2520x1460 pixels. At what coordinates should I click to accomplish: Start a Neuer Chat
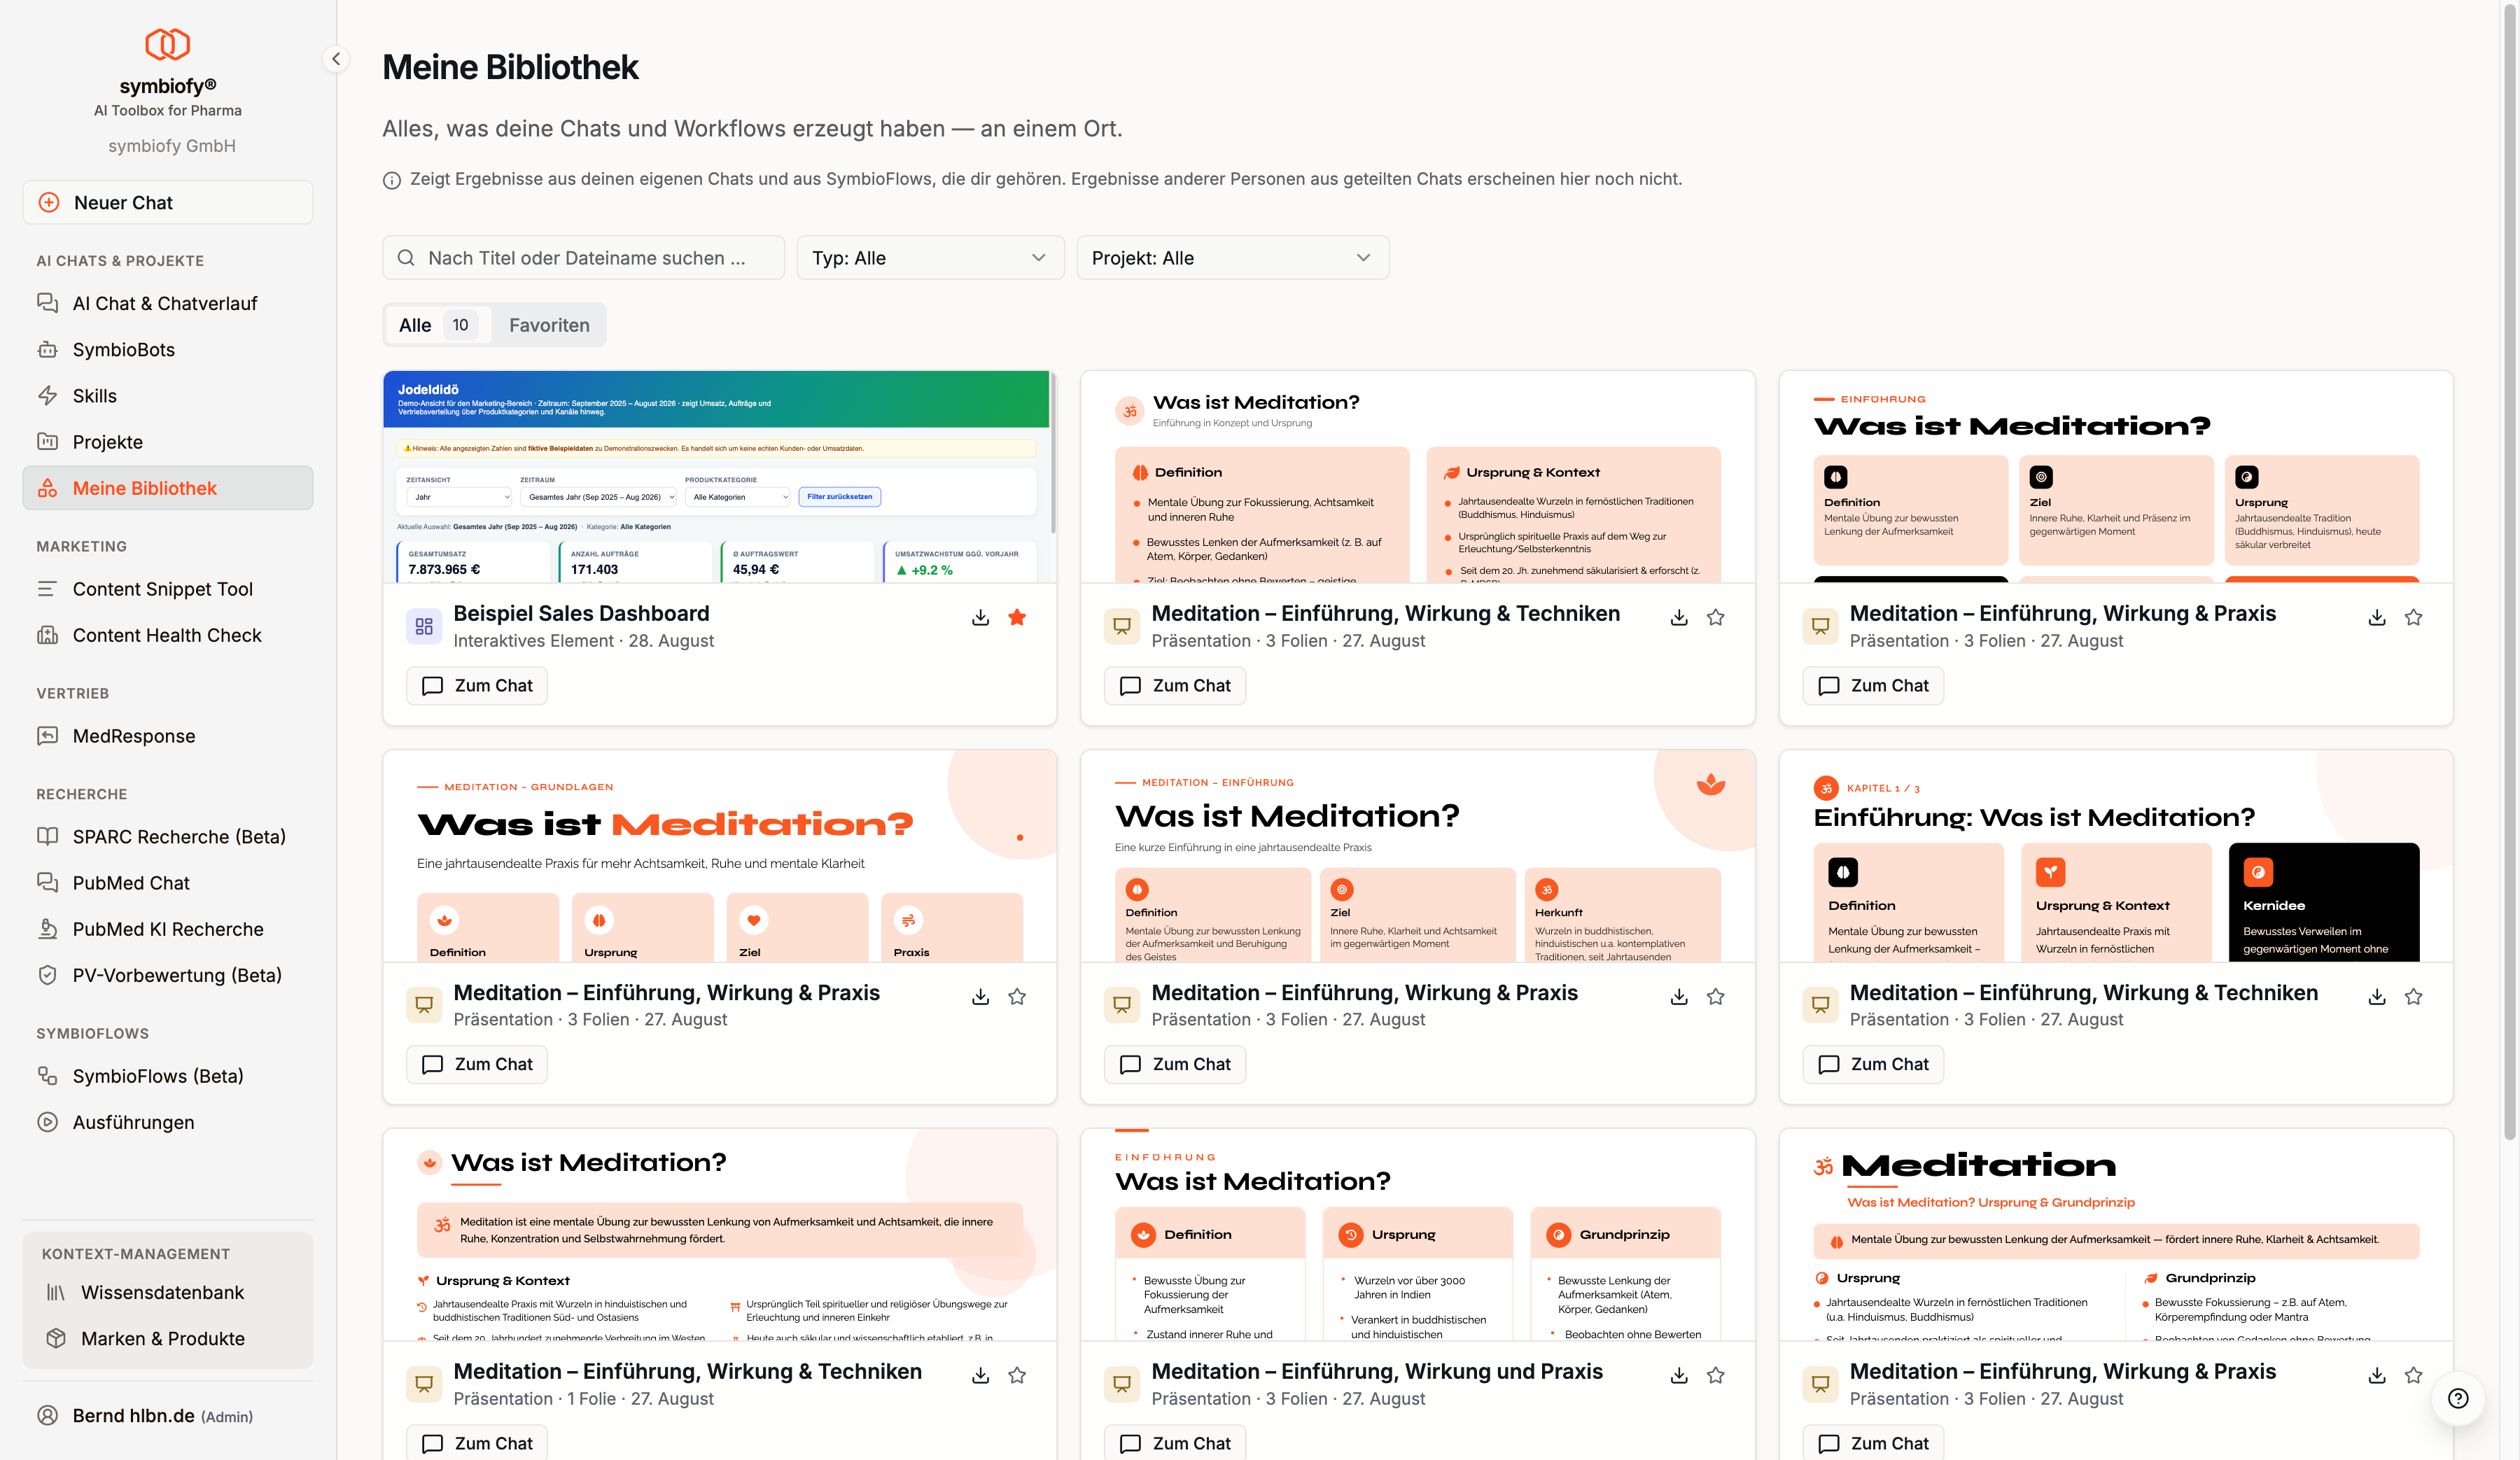tap(168, 202)
